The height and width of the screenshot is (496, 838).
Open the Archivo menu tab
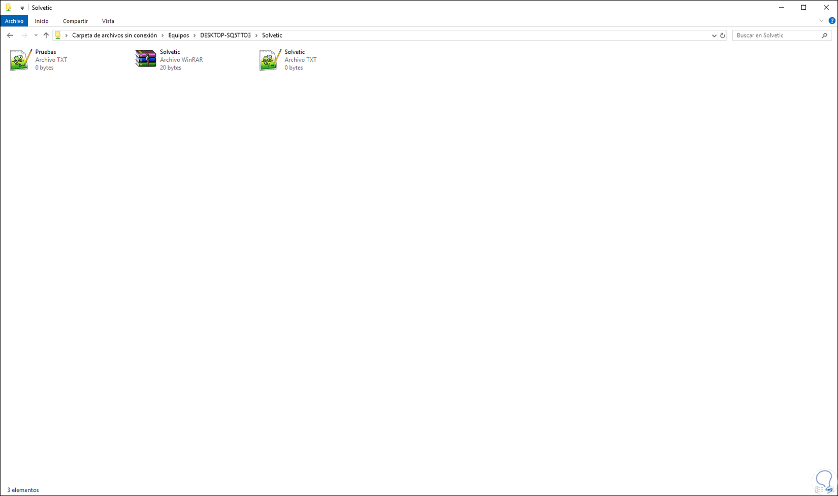click(14, 21)
